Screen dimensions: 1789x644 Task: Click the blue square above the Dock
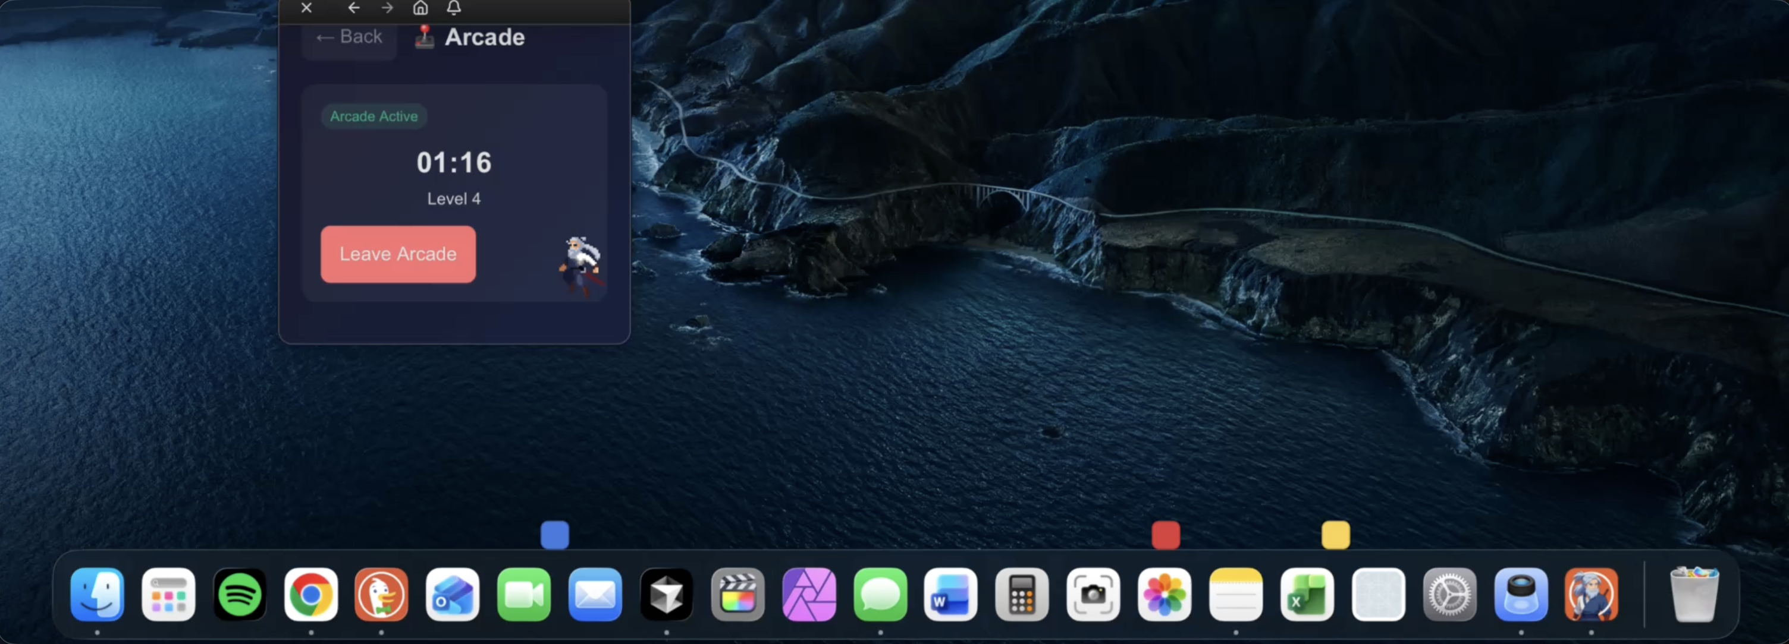pos(554,534)
